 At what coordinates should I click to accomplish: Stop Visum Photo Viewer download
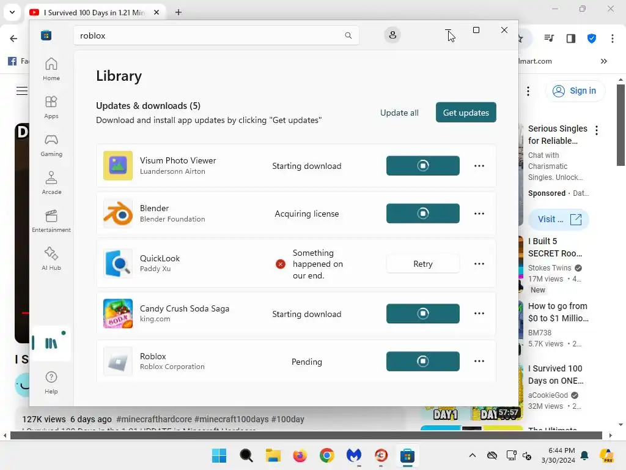tap(423, 165)
